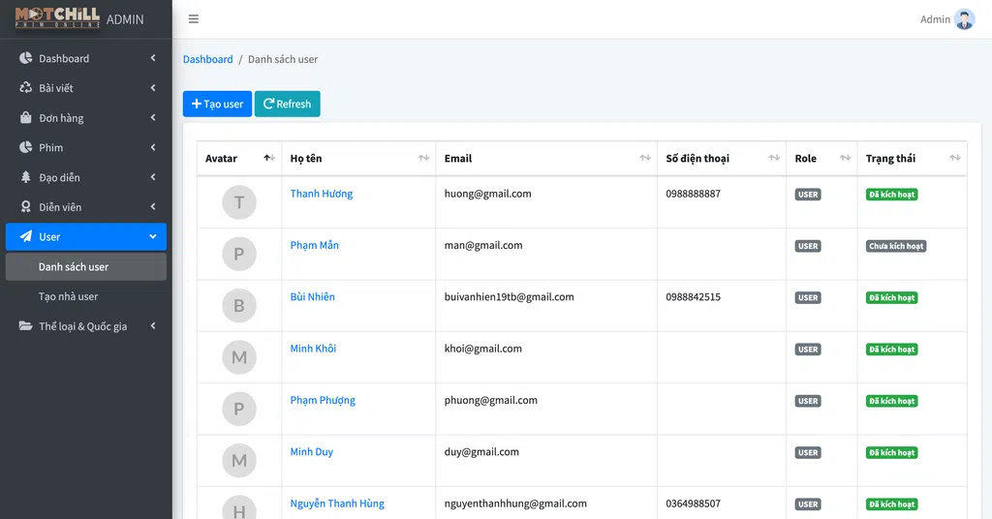Collapse the User menu chevron
This screenshot has width=992, height=519.
(x=153, y=236)
